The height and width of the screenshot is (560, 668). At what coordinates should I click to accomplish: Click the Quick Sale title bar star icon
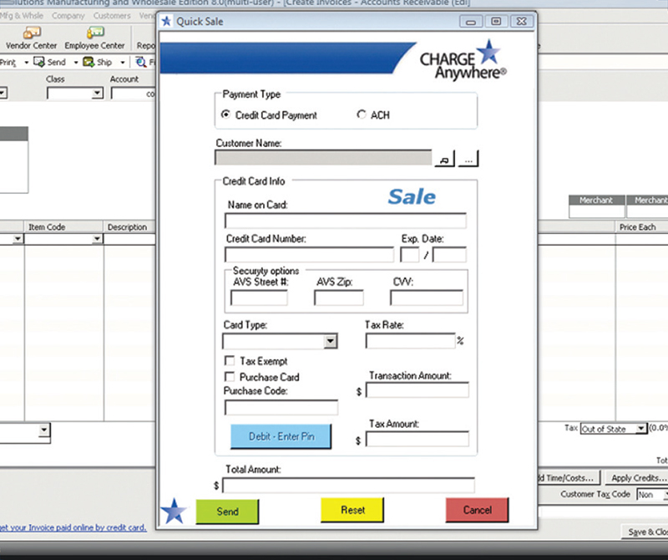pyautogui.click(x=166, y=21)
